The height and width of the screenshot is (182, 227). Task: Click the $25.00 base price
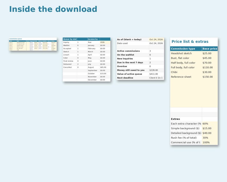[207, 53]
